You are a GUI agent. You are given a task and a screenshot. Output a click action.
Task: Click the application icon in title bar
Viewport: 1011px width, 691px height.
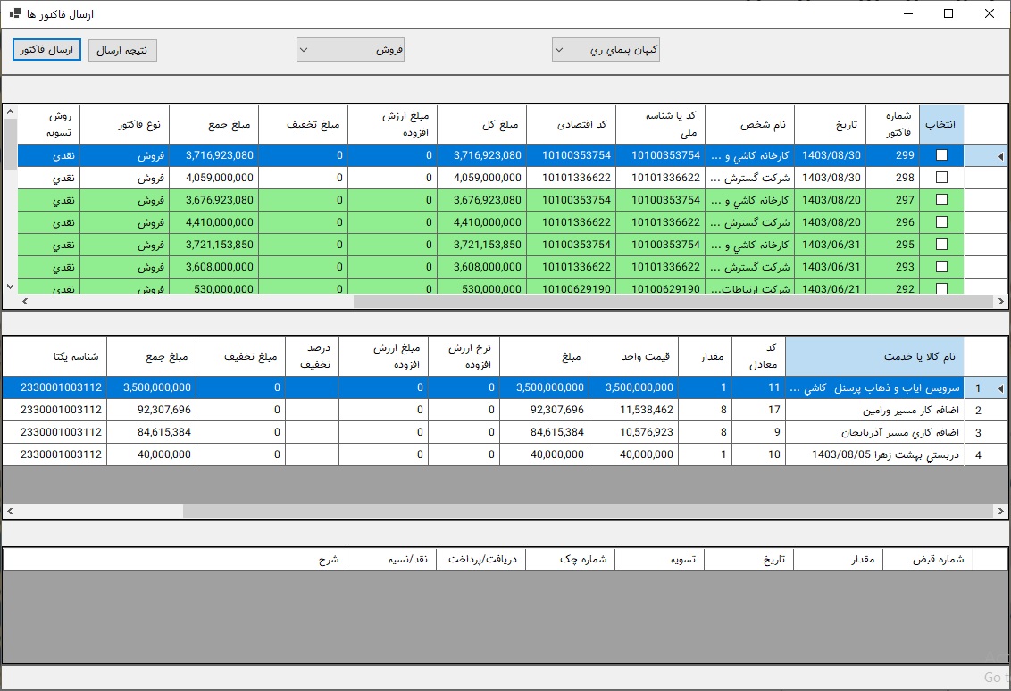pyautogui.click(x=15, y=14)
